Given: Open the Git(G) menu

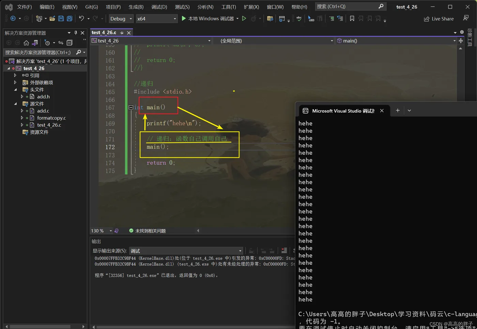Looking at the screenshot, I should coord(91,7).
